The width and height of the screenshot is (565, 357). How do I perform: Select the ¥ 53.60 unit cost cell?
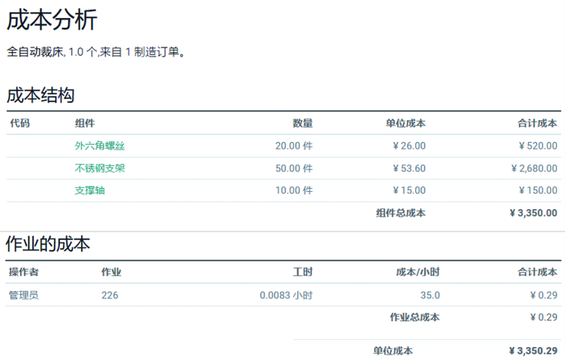[x=409, y=168]
